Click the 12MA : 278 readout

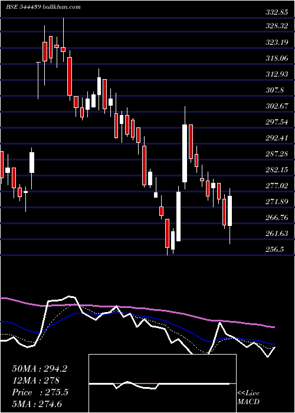click(35, 381)
